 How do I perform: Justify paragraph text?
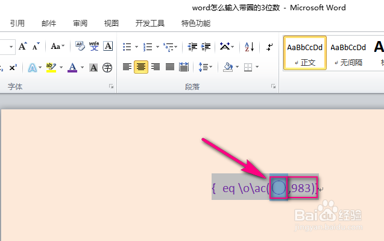click(x=170, y=67)
